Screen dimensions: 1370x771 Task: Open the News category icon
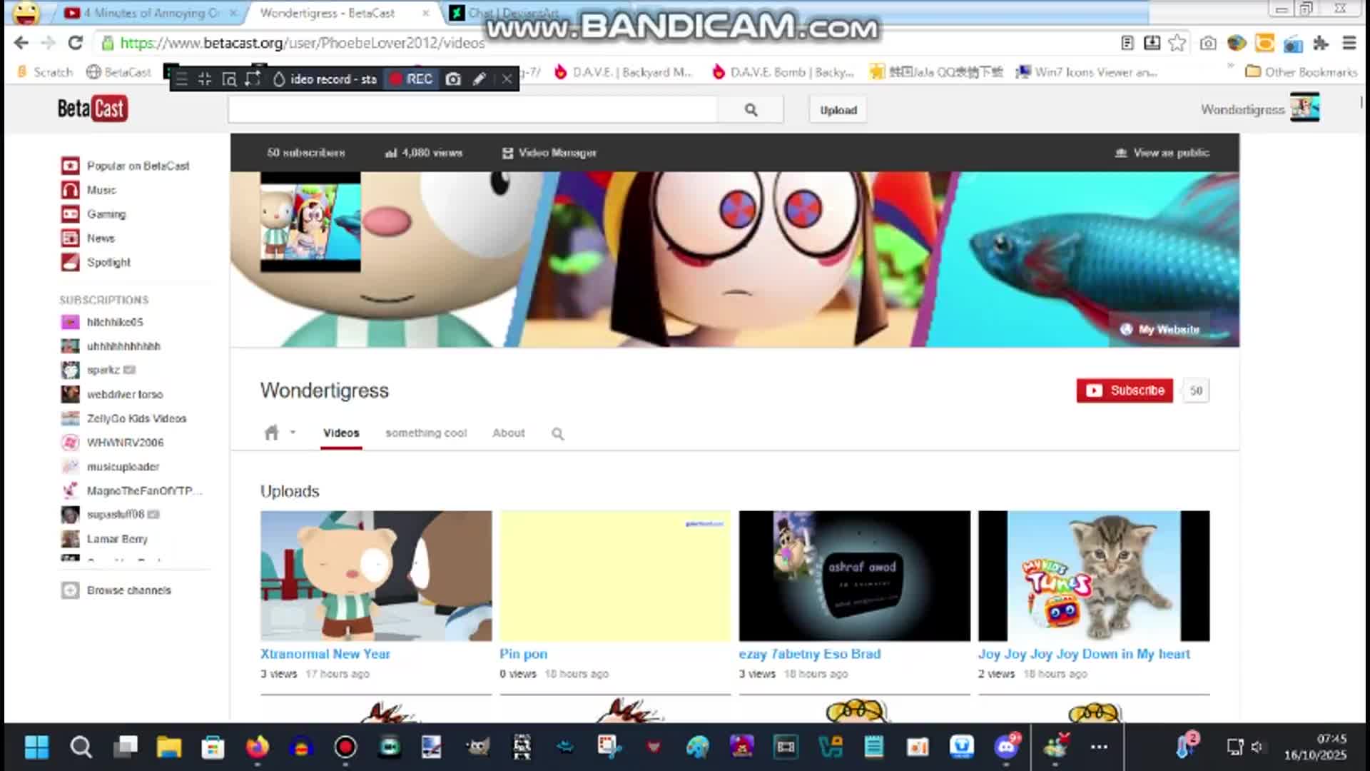point(70,238)
